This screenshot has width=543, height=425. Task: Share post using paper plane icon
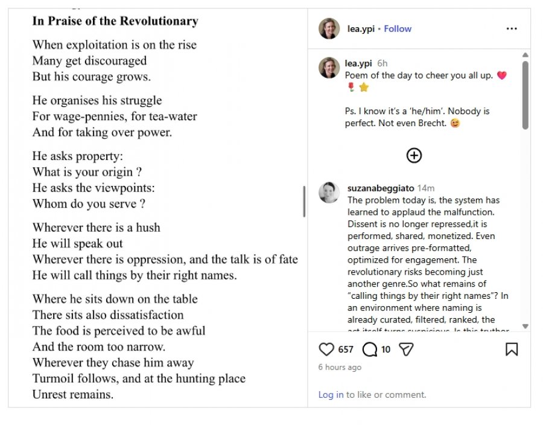click(406, 349)
